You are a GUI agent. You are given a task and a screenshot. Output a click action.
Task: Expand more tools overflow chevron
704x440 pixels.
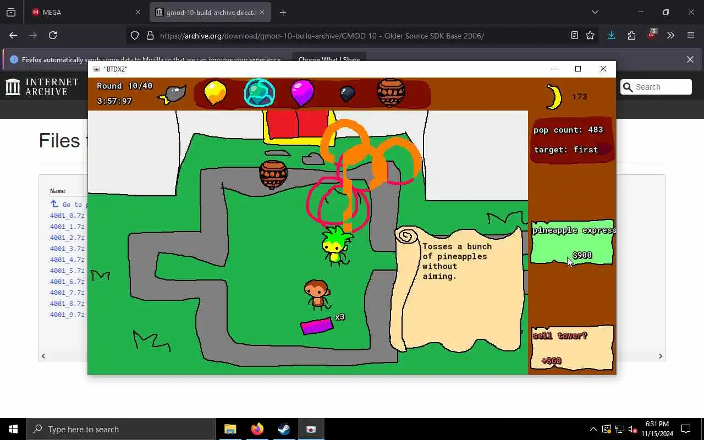click(x=670, y=35)
